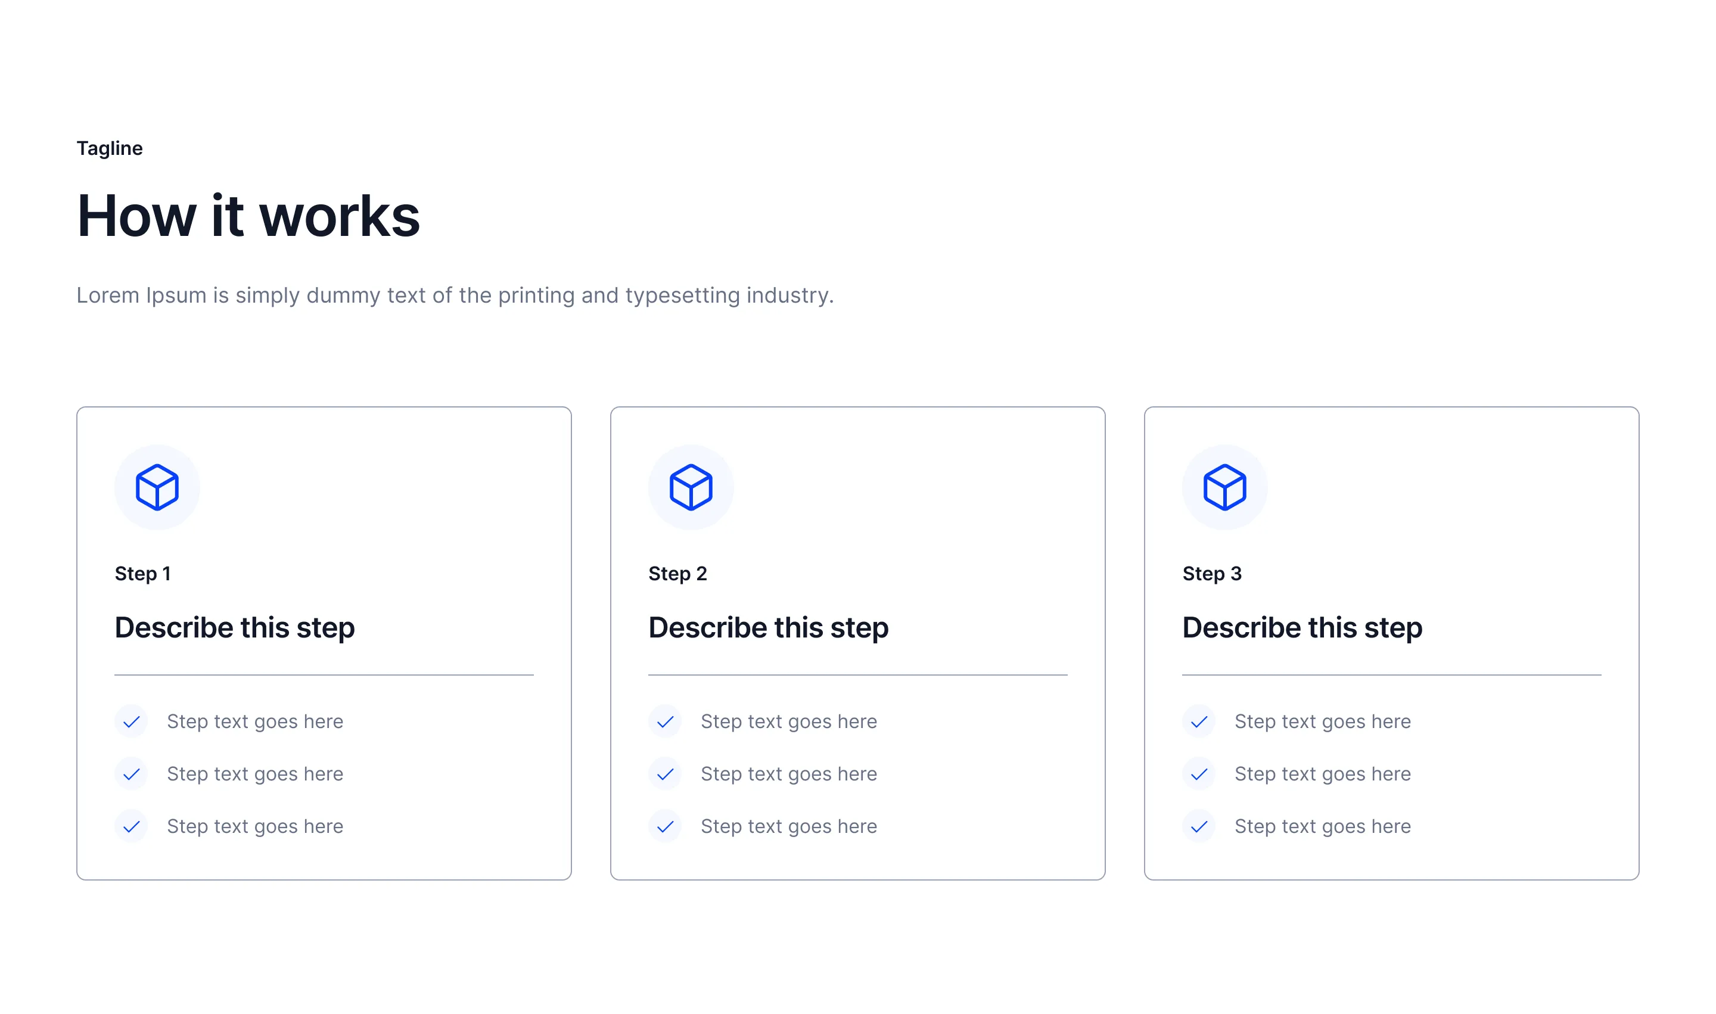Click third "Step text goes here" in Step 2 card
The height and width of the screenshot is (1014, 1716).
tap(789, 828)
